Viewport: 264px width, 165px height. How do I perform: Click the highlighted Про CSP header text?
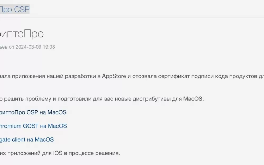click(x=15, y=9)
